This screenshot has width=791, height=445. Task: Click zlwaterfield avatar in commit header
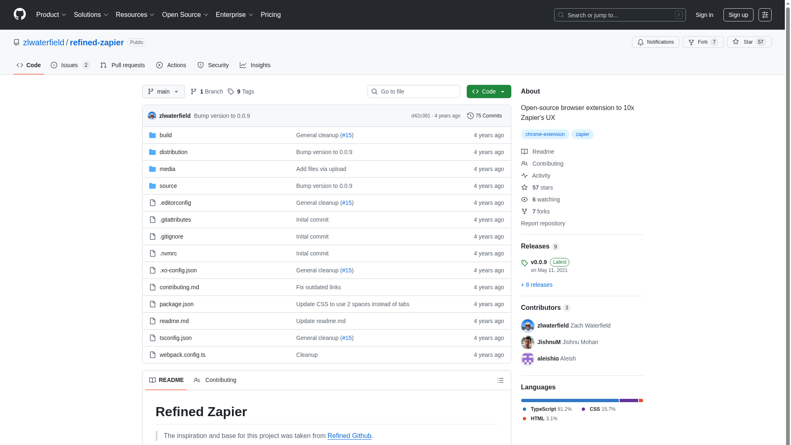(152, 116)
